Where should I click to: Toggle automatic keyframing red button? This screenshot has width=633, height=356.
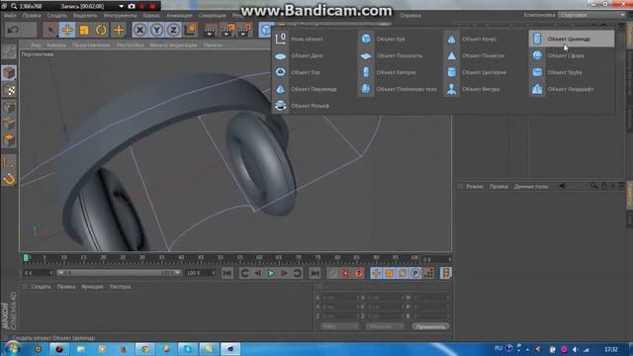[345, 273]
